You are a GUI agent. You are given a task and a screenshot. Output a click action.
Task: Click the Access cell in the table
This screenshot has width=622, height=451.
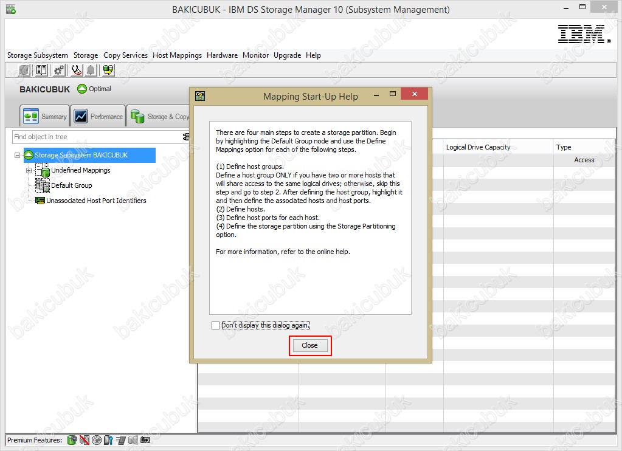coord(584,160)
